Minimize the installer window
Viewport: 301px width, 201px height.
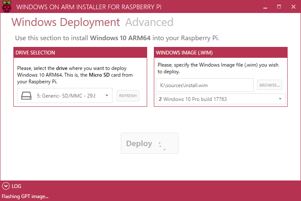tap(265, 7)
